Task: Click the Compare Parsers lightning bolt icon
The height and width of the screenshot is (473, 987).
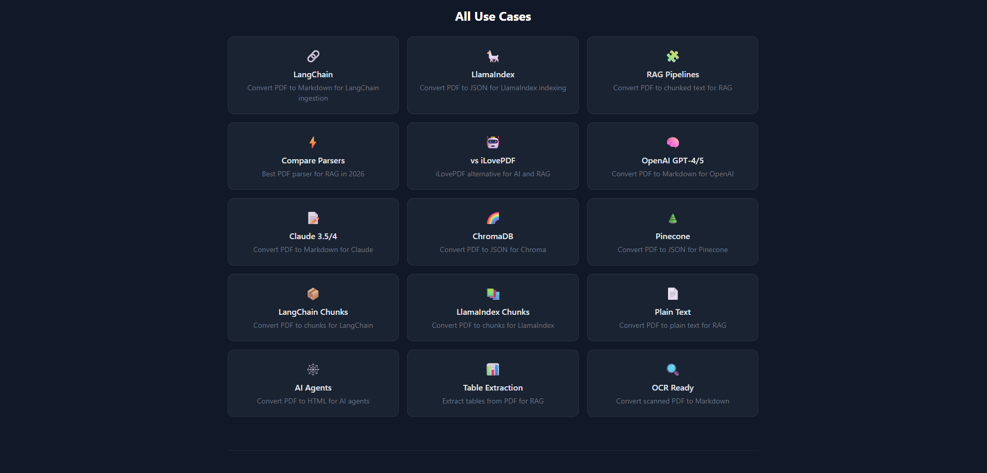Action: (x=313, y=142)
